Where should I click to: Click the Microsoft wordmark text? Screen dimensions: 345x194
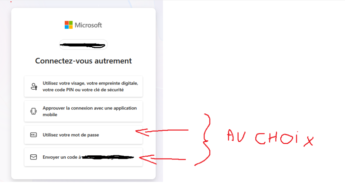click(x=88, y=25)
